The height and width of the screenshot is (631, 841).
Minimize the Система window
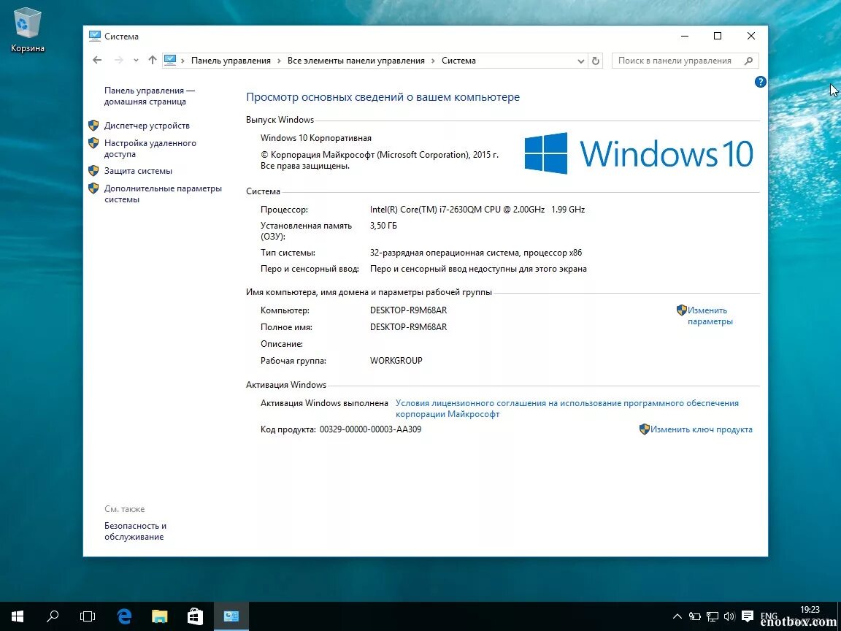pos(685,36)
